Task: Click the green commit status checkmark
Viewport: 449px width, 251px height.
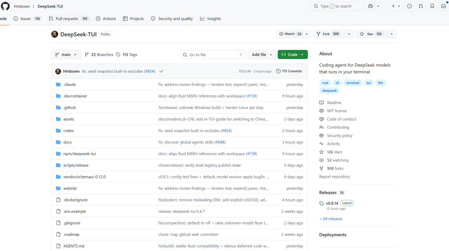Action: click(161, 71)
